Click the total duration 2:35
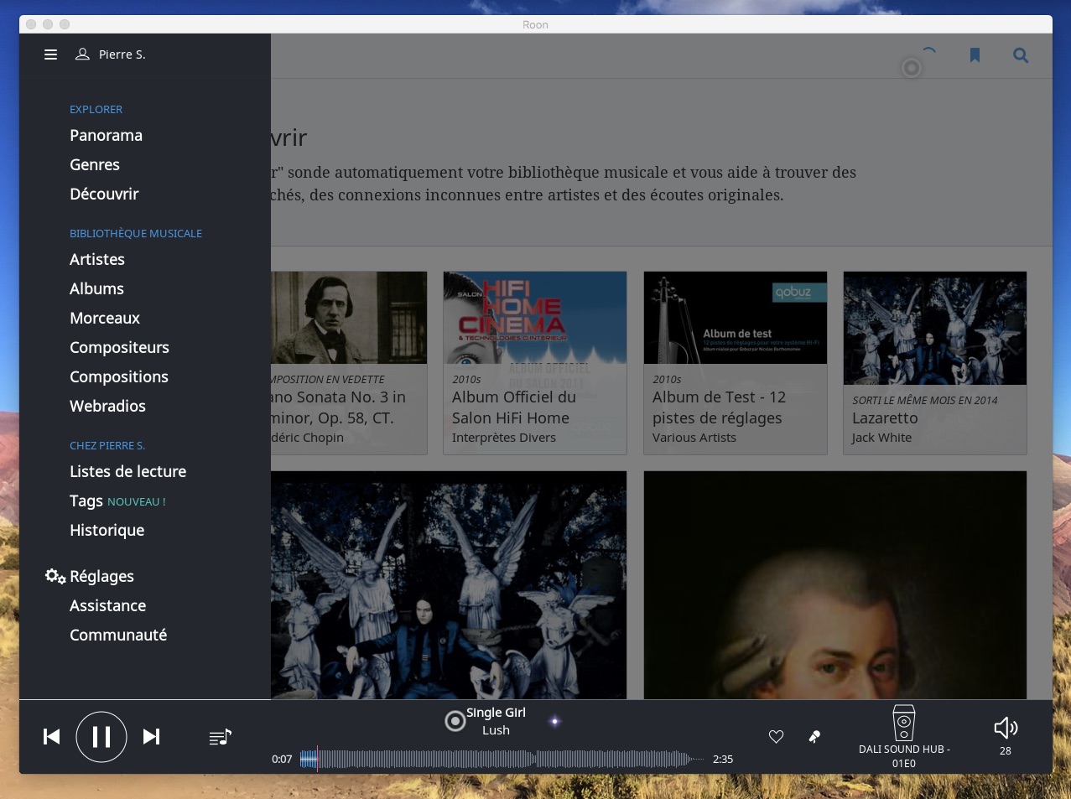 723,760
